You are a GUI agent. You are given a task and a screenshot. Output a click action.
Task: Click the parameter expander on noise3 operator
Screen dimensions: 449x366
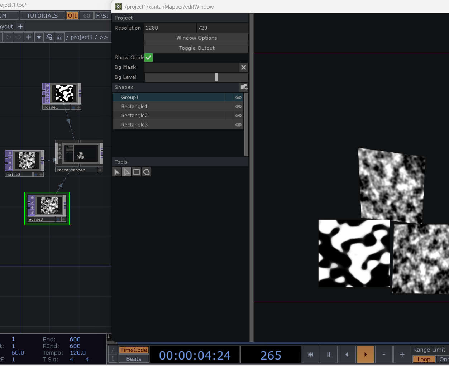coord(63,219)
